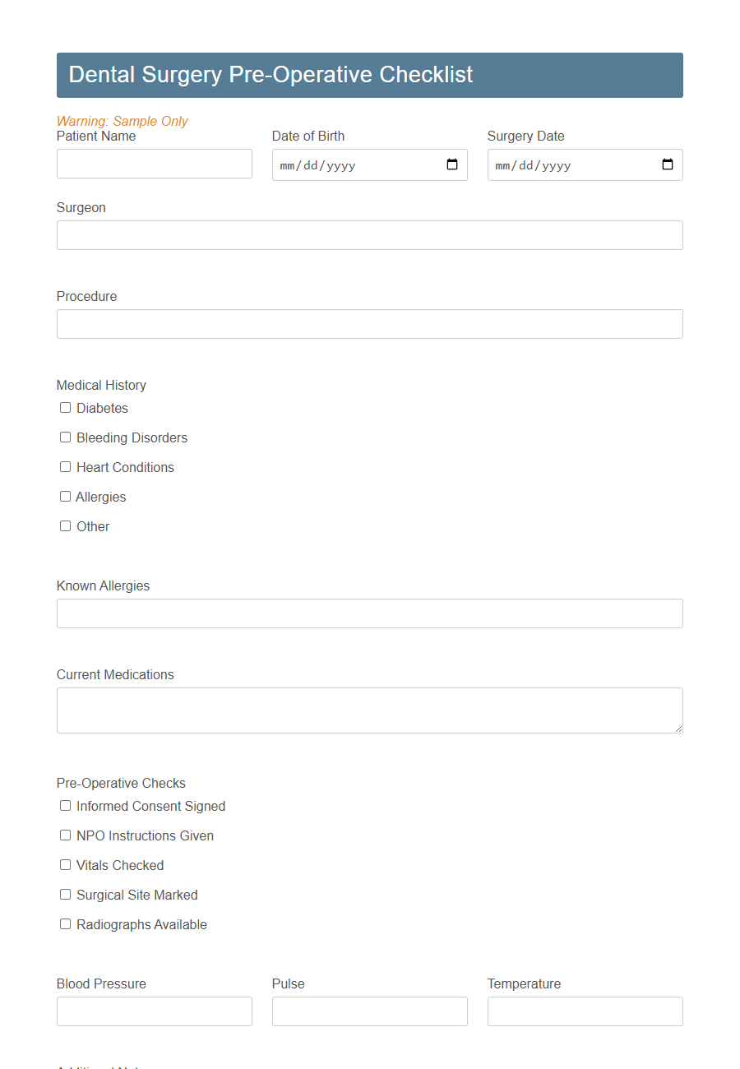Open the Date of Birth calendar picker
The width and height of the screenshot is (740, 1069).
pyautogui.click(x=452, y=164)
